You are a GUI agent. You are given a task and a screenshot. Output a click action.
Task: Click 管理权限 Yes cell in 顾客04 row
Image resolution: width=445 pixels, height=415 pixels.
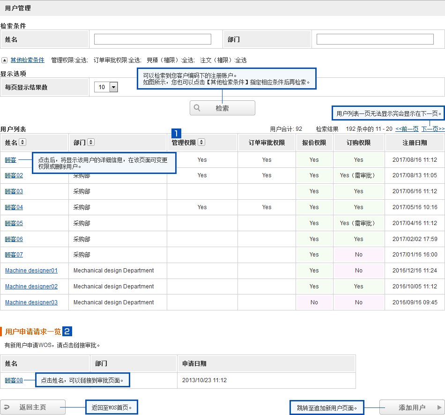pos(202,207)
